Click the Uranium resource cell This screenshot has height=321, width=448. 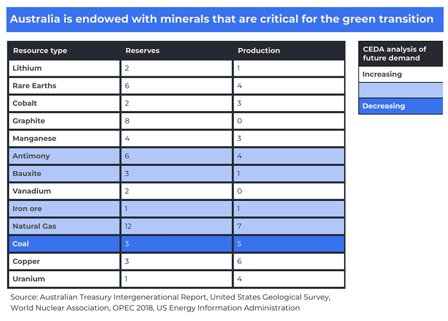29,279
